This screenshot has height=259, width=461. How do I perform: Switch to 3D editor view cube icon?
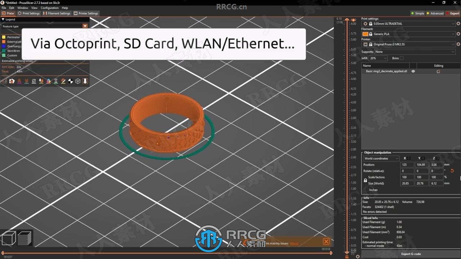9,238
